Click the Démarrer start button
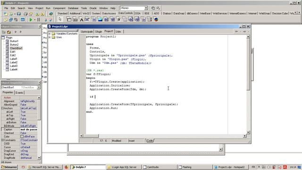The height and width of the screenshot is (170, 302). pos(9,167)
